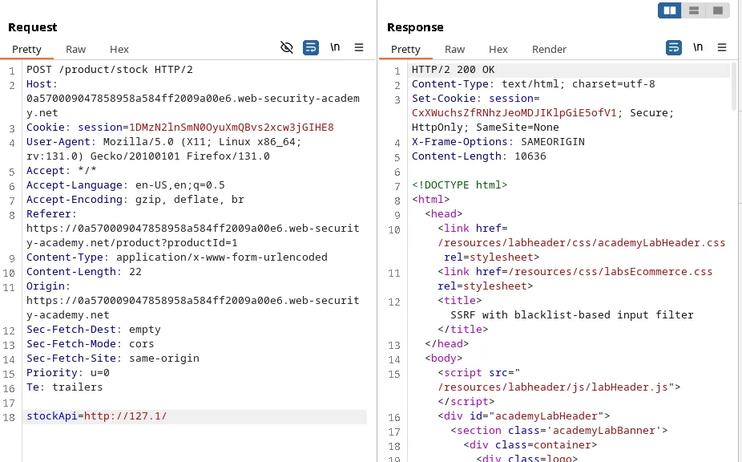Toggle hide non-printable characters eye icon in Request

click(x=287, y=47)
